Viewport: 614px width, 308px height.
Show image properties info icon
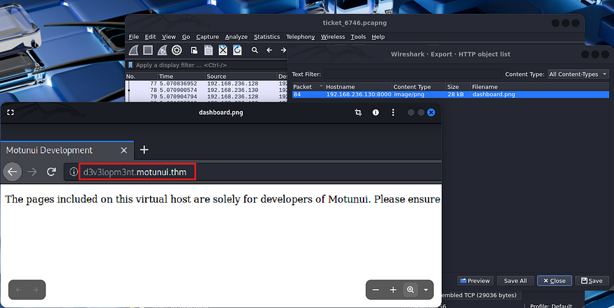point(375,112)
